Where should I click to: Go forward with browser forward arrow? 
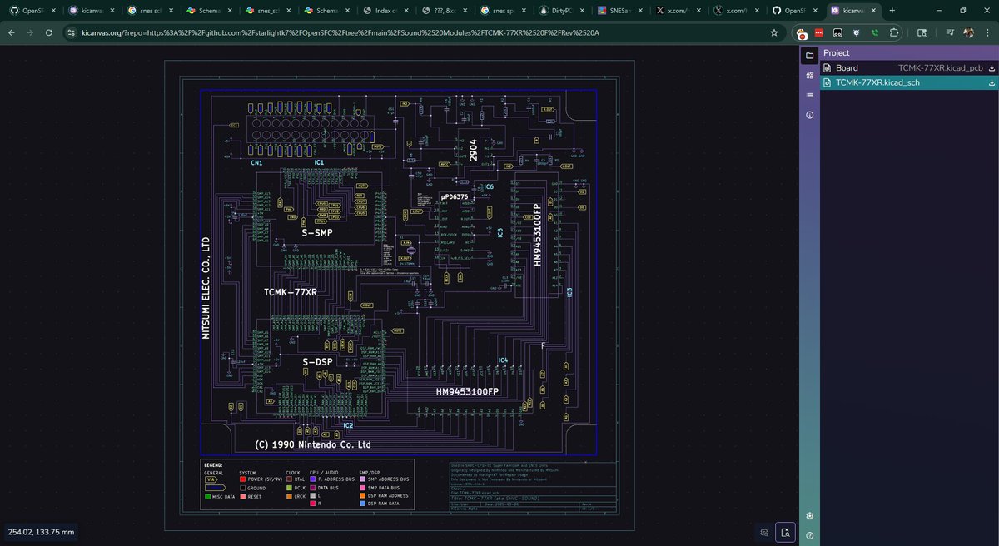[31, 32]
